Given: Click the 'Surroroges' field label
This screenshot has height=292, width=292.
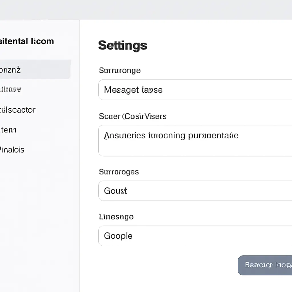Looking at the screenshot, I should 119,172.
